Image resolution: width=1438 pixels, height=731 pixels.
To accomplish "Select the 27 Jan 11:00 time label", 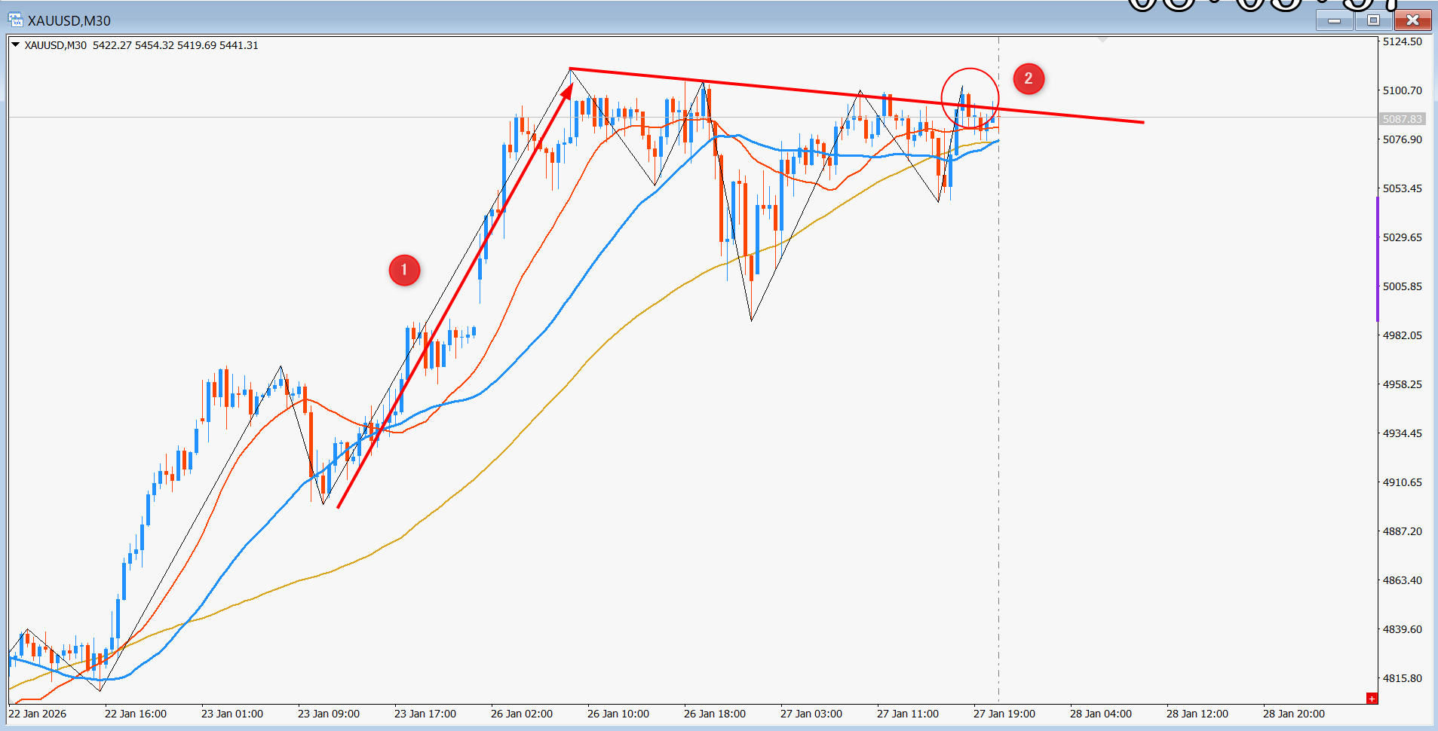I will click(908, 714).
